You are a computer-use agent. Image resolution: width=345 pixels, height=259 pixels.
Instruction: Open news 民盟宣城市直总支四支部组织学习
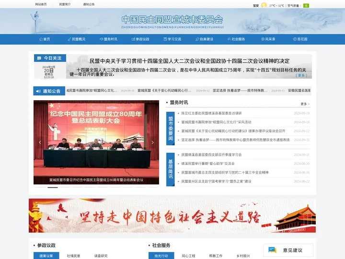click(x=225, y=173)
